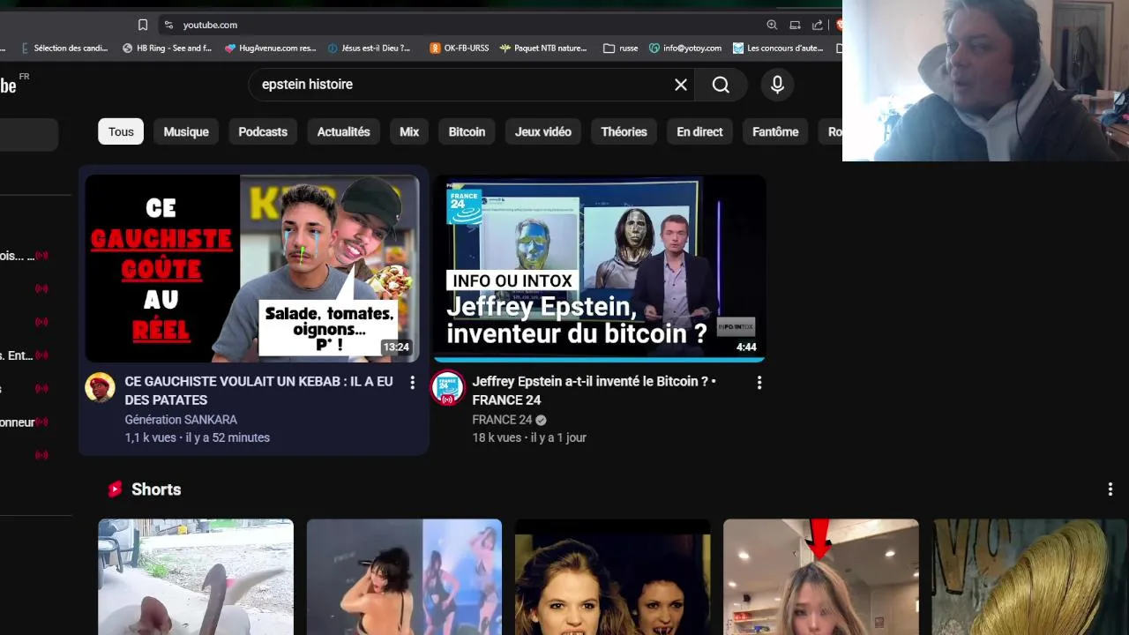Select the 'Actualités' filter chip
Screen dimensions: 1129x635
tap(343, 131)
